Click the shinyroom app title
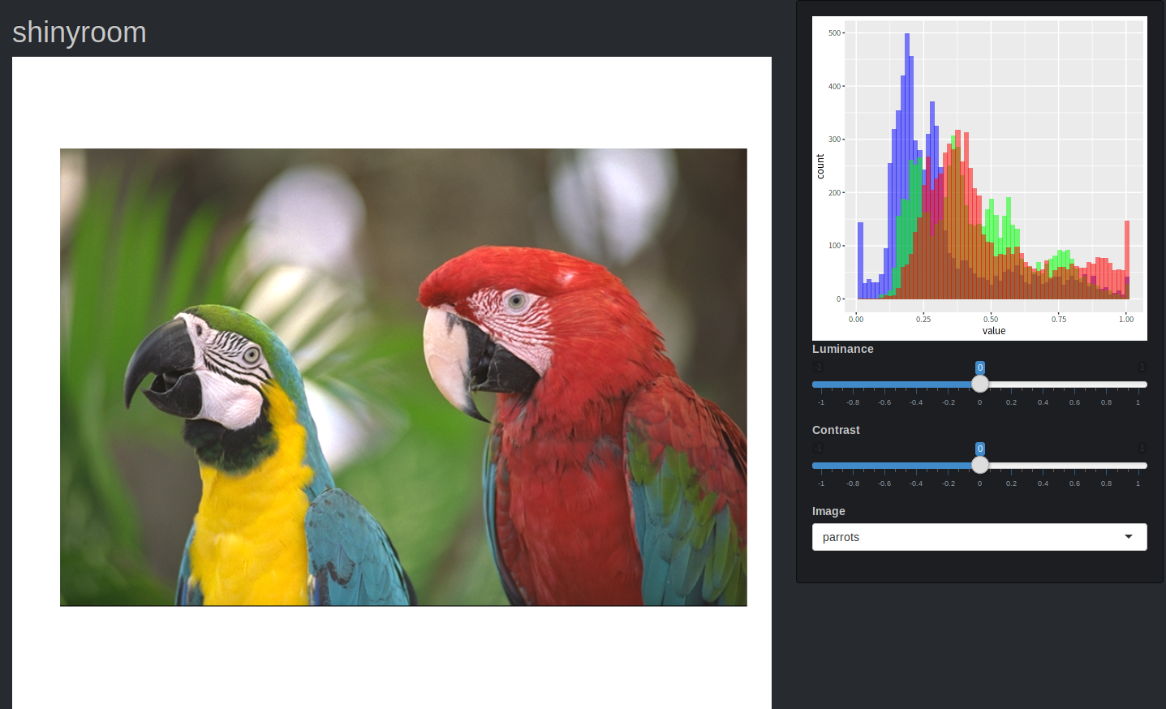 click(x=80, y=32)
